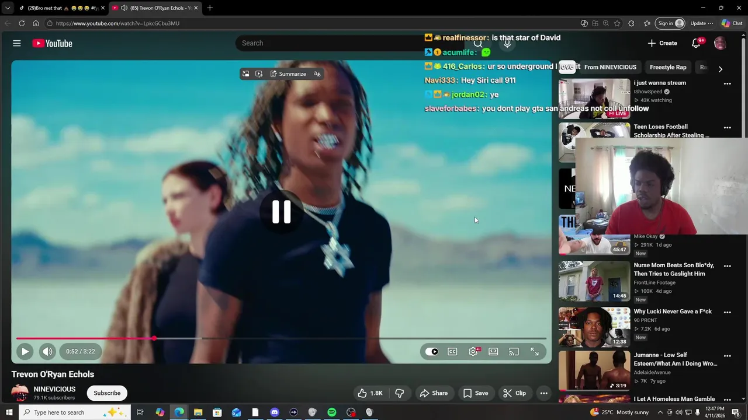Open 'i just wanna stream' live video thumbnail
748x420 pixels.
point(594,99)
